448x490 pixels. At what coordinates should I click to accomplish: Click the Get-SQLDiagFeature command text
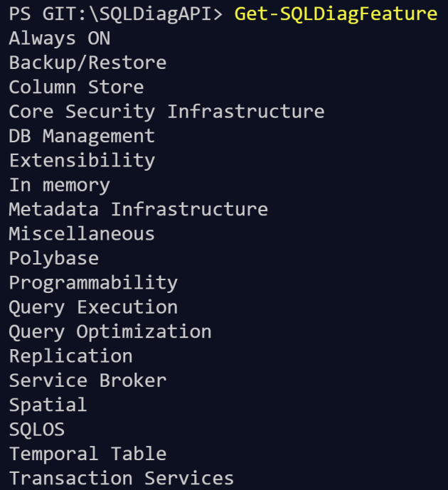(335, 14)
